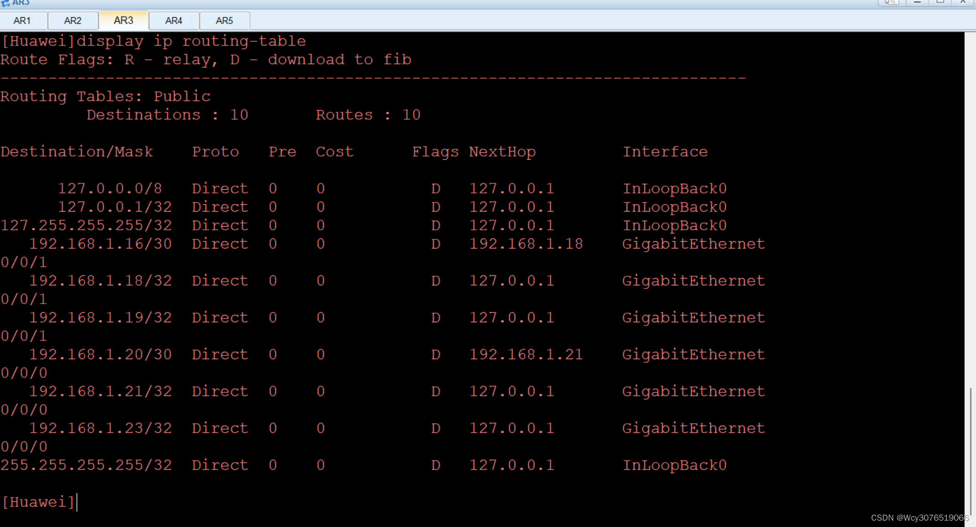
Task: Click the 0/0/1 line under 192.168.1.18/32
Action: (x=24, y=299)
